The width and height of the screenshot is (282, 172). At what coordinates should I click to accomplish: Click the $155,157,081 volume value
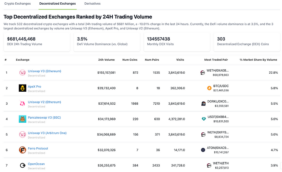click(107, 73)
